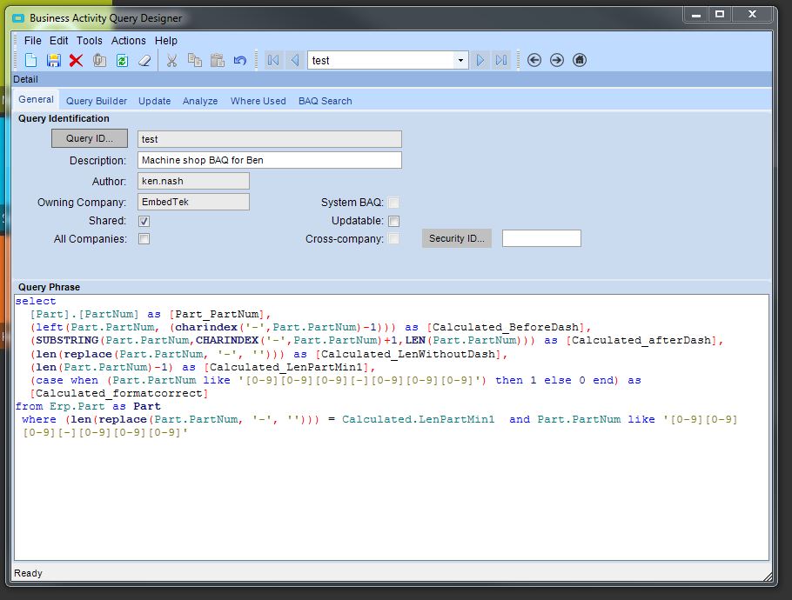Screen dimensions: 792x600
Task: Open the Tools menu
Action: click(x=89, y=40)
